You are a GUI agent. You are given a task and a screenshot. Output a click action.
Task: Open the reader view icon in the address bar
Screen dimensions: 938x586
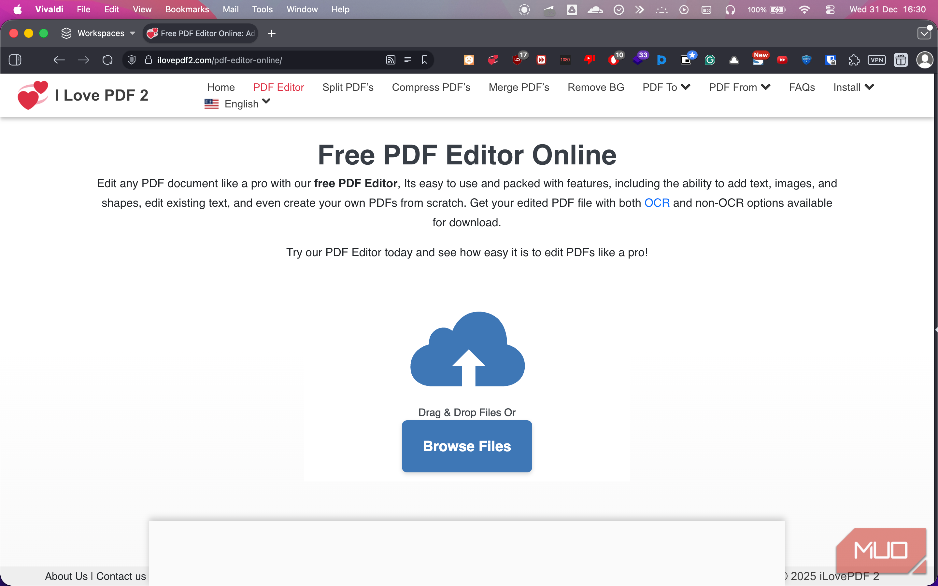click(408, 60)
